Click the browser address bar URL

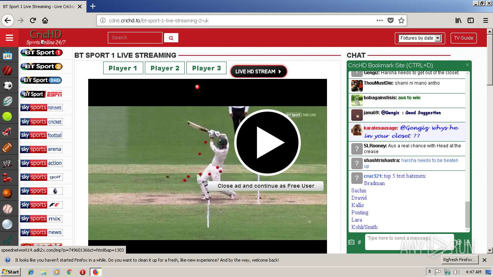tap(159, 20)
